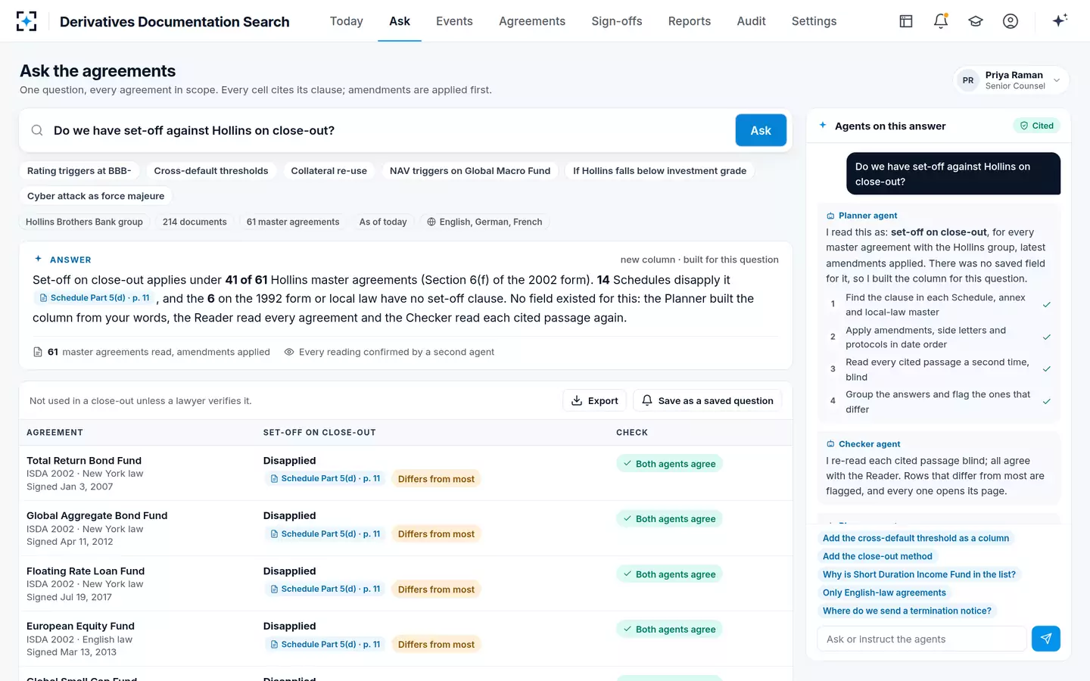Open the layout panel icon in header
The image size is (1090, 681).
[906, 21]
